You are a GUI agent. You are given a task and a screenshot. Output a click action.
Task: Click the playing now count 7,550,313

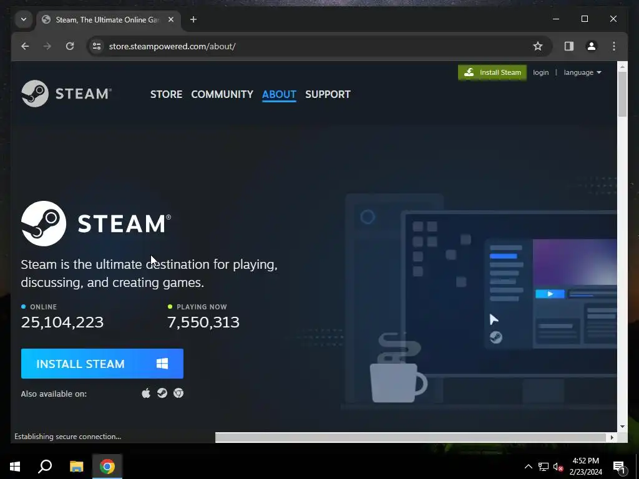tap(203, 322)
